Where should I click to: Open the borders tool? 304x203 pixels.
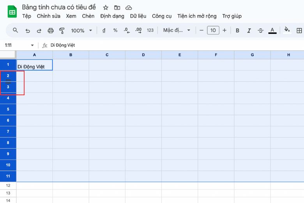299,30
